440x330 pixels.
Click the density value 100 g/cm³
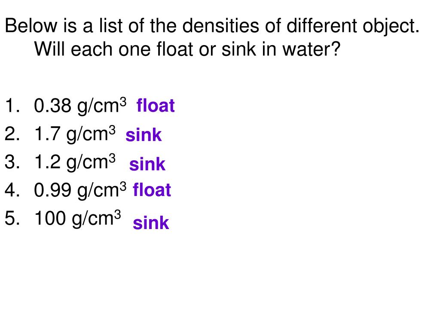click(77, 219)
